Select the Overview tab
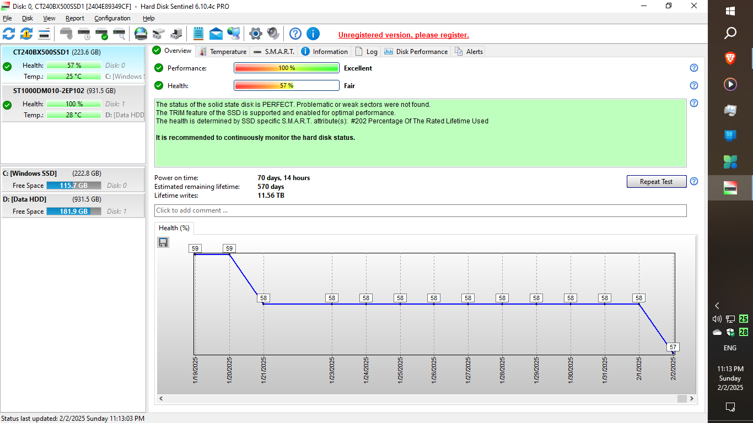The width and height of the screenshot is (753, 423). [x=173, y=51]
